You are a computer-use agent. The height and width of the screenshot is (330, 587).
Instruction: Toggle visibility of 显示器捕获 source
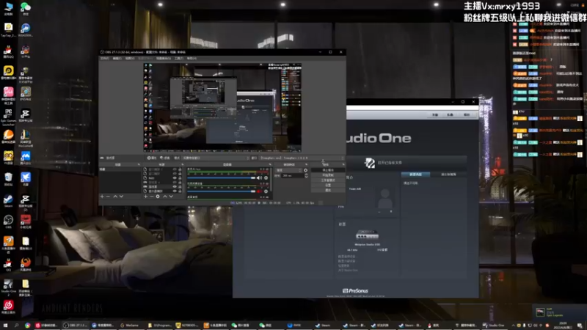tap(175, 191)
